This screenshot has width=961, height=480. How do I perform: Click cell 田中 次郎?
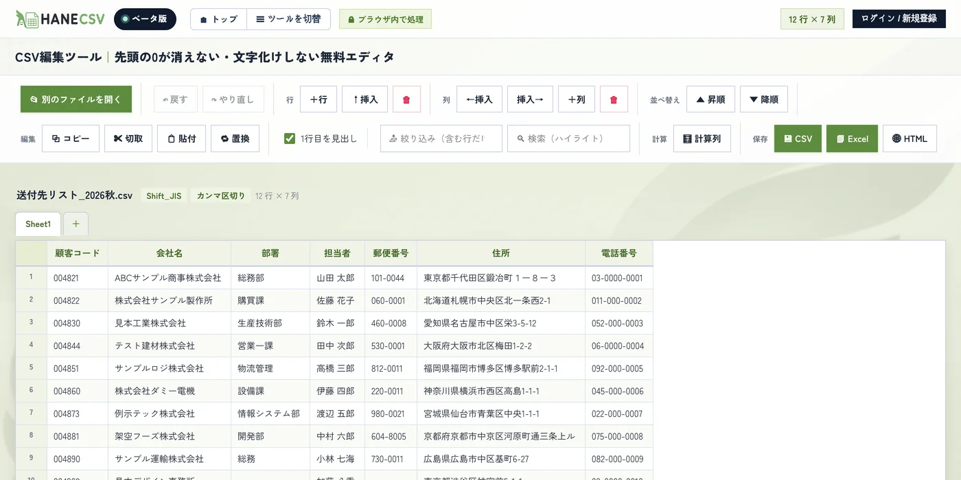[337, 346]
